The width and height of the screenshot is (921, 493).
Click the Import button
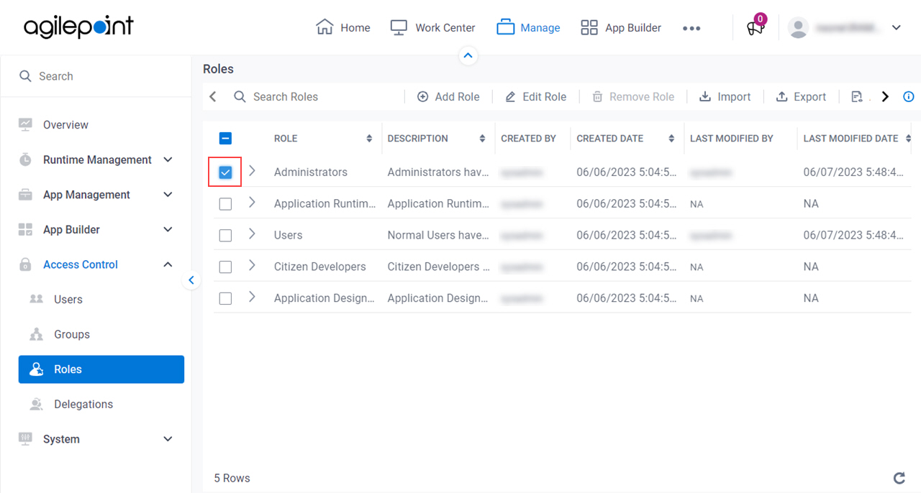click(725, 96)
